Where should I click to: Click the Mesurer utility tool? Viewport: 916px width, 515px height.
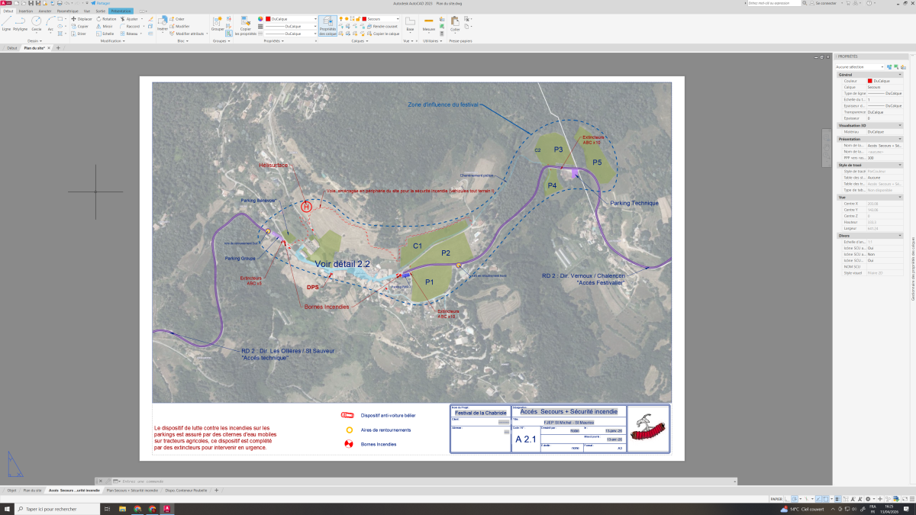[x=429, y=24]
